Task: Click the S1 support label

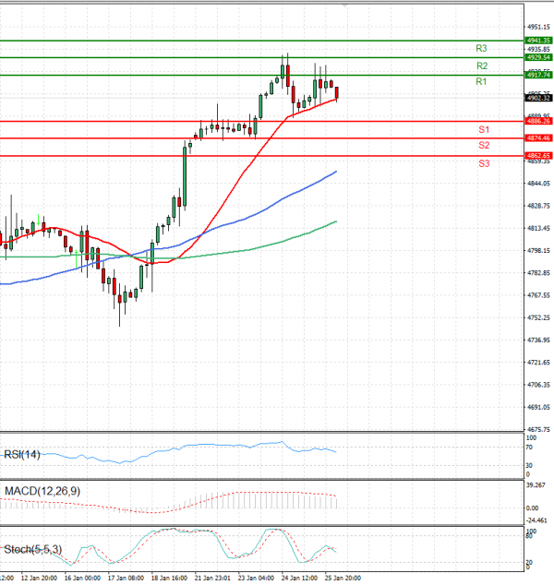Action: 484,130
